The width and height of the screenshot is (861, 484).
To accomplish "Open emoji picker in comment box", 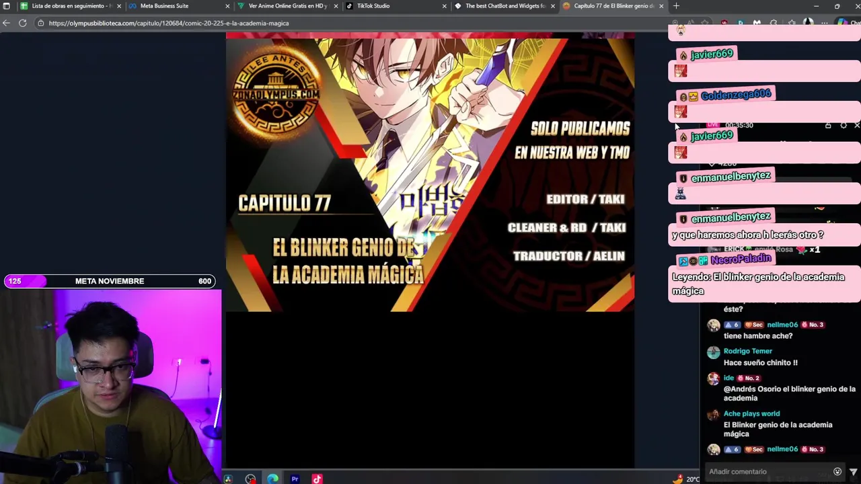I will pyautogui.click(x=837, y=471).
